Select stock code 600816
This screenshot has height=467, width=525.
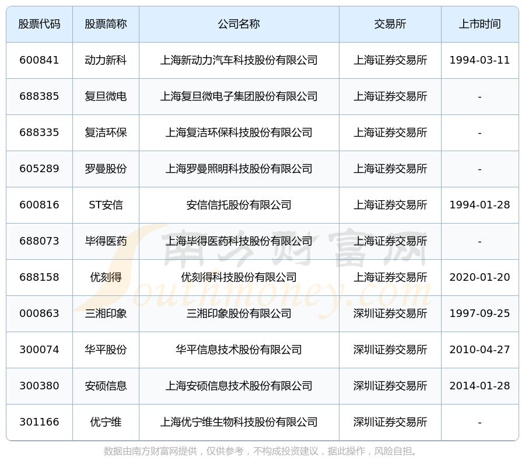pos(39,205)
